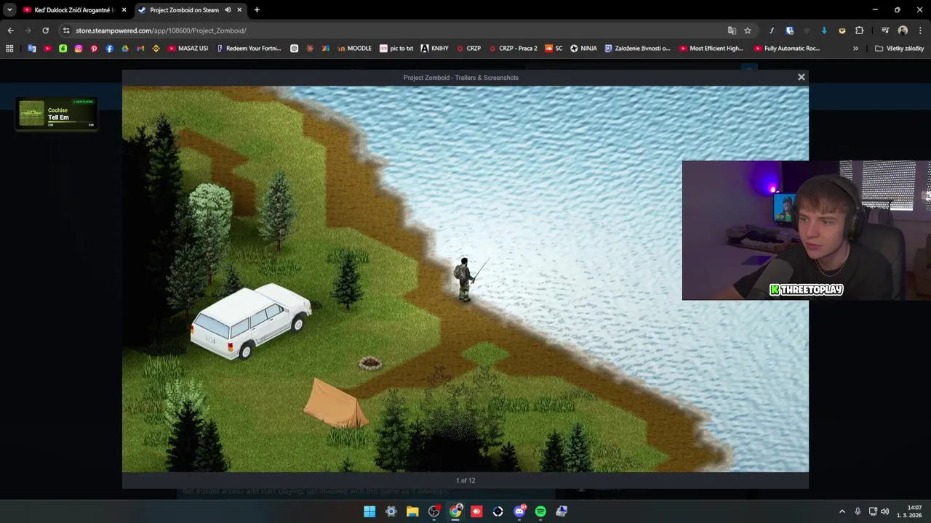View site information icon in address bar
The image size is (931, 523).
66,31
